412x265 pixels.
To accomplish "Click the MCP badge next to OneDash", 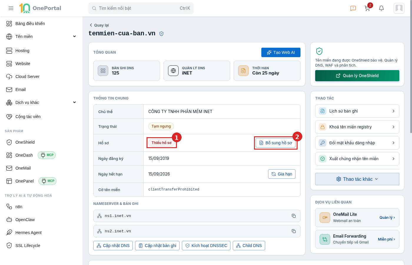I will coord(47,155).
